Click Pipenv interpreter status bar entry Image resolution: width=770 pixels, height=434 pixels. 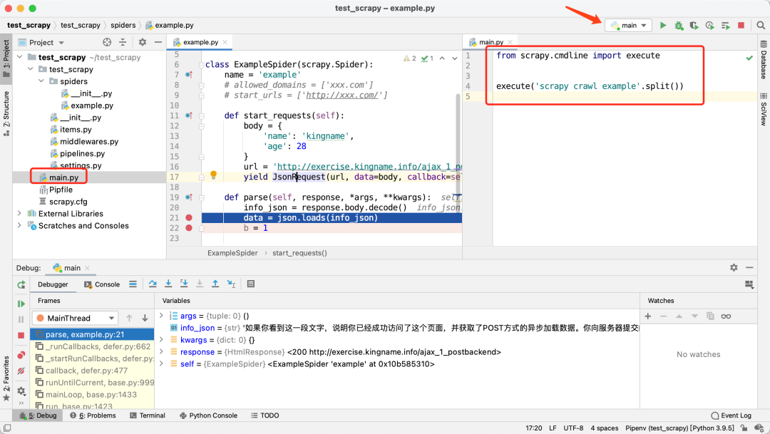tap(679, 428)
